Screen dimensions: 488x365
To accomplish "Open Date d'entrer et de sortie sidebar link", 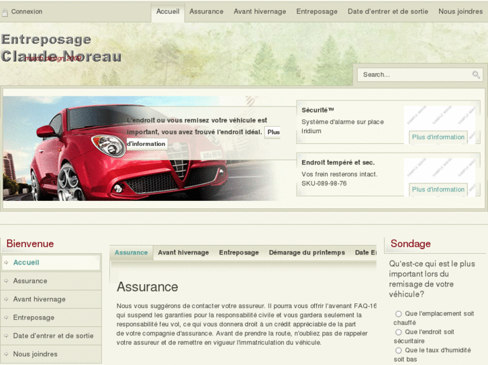I will pyautogui.click(x=51, y=336).
